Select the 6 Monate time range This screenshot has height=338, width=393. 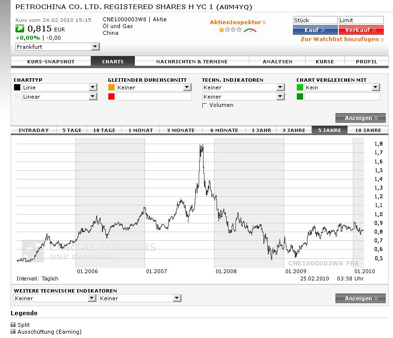pyautogui.click(x=224, y=130)
